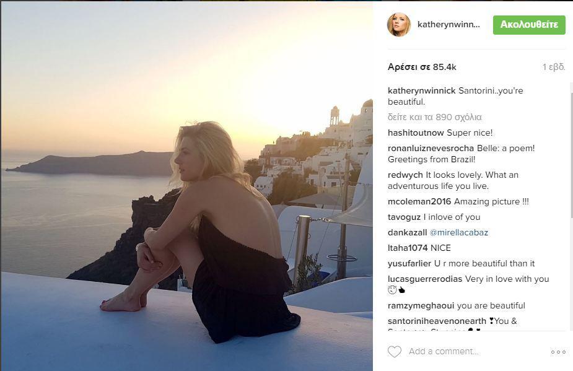
Task: Open the katherynwinnick profile avatar
Action: (x=399, y=25)
